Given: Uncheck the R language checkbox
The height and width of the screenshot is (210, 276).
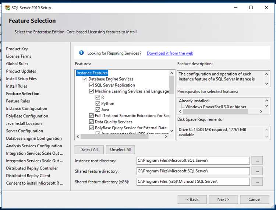Looking at the screenshot, I should click(98, 97).
